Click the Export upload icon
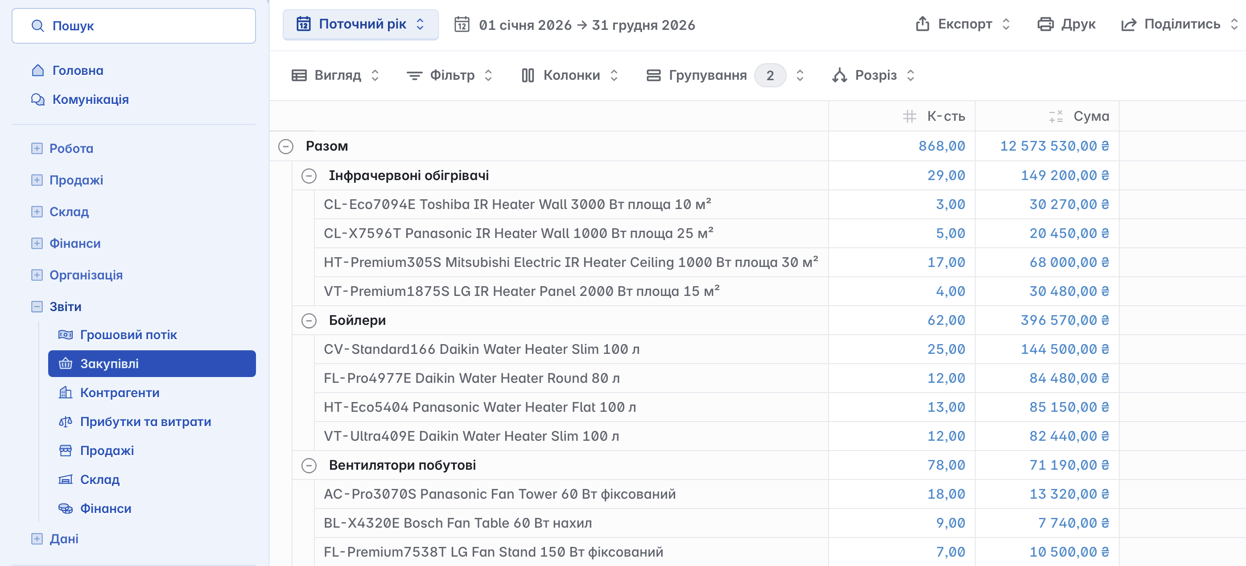This screenshot has height=566, width=1246. point(922,24)
